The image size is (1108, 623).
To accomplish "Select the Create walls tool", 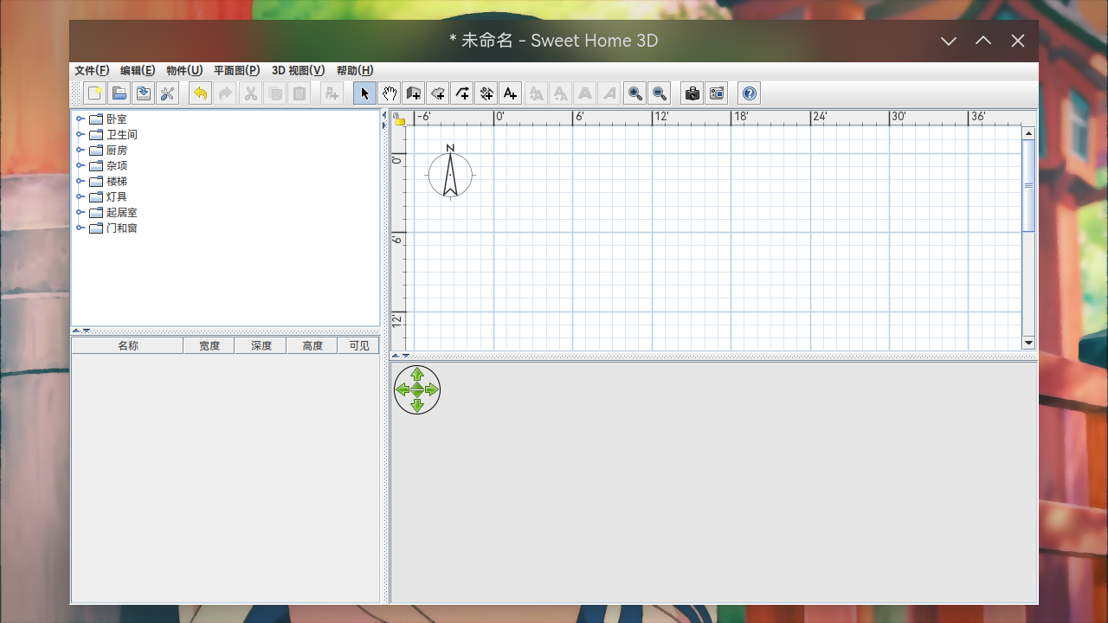I will [x=414, y=93].
